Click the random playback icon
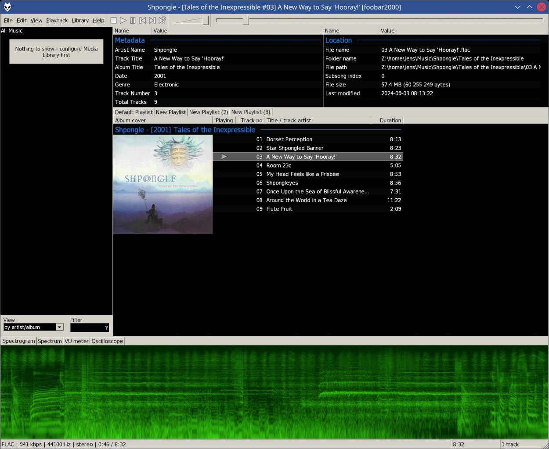 click(x=162, y=20)
